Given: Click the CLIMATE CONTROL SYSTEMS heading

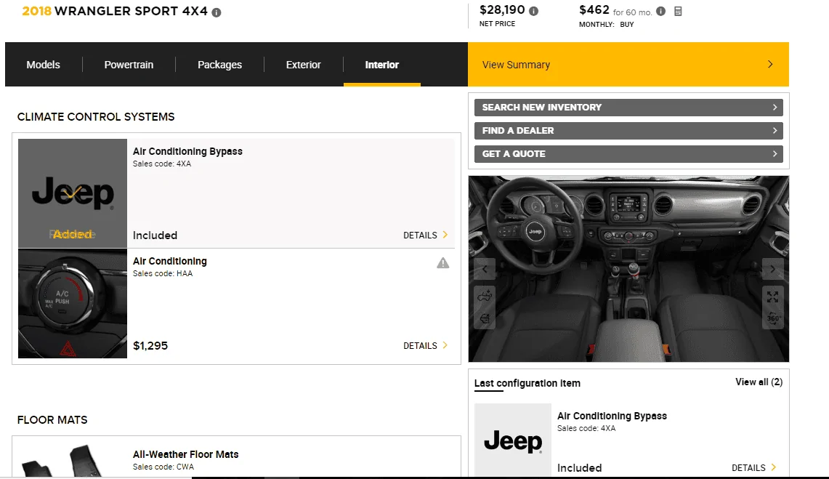Looking at the screenshot, I should click(x=96, y=117).
